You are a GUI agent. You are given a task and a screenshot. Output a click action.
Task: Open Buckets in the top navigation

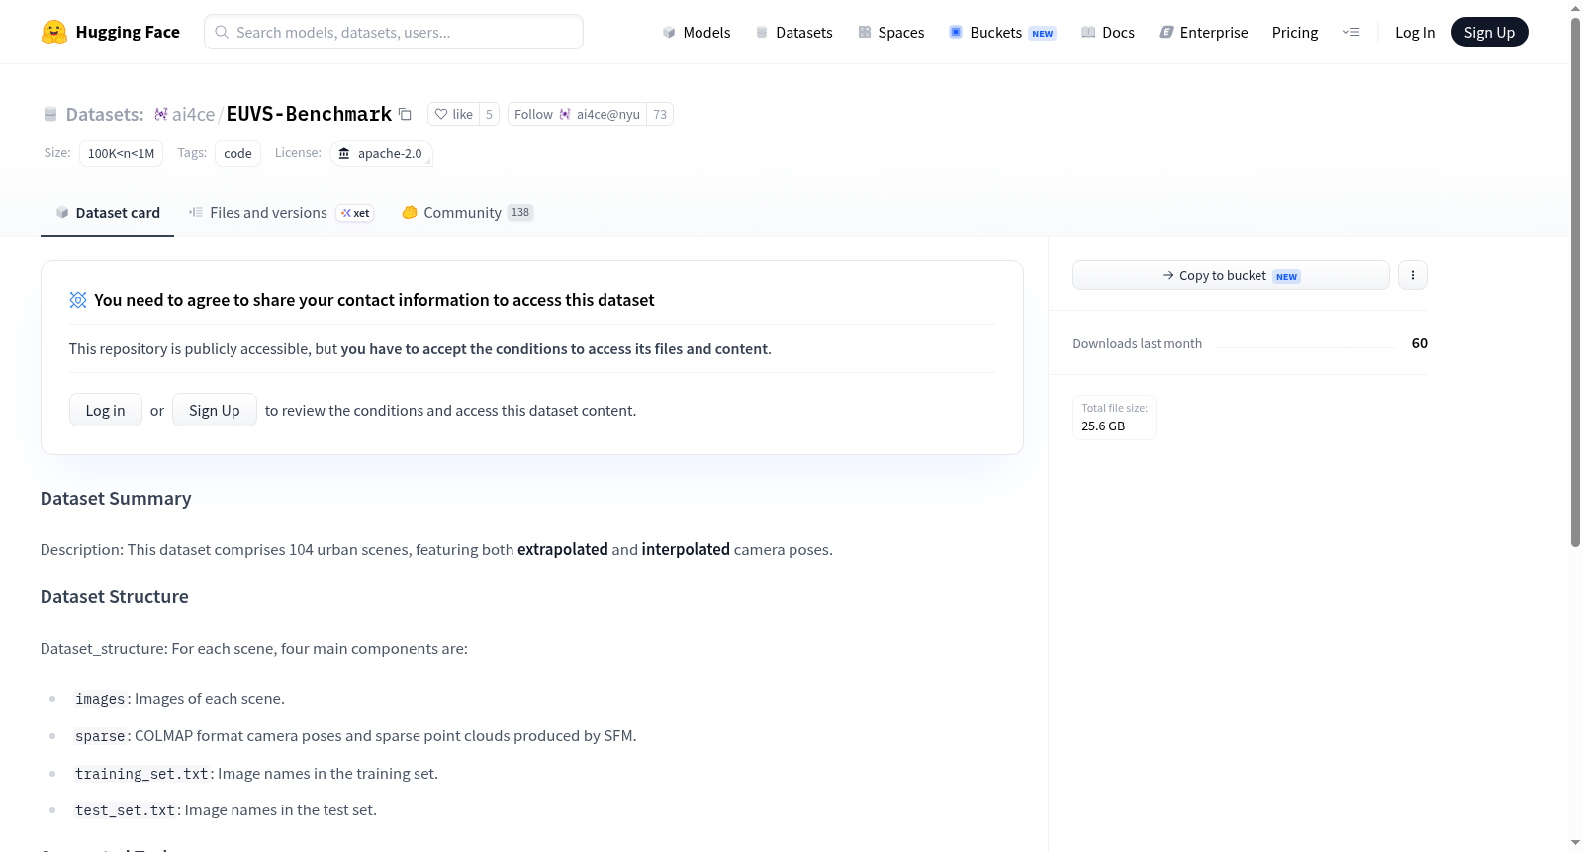(x=1002, y=32)
